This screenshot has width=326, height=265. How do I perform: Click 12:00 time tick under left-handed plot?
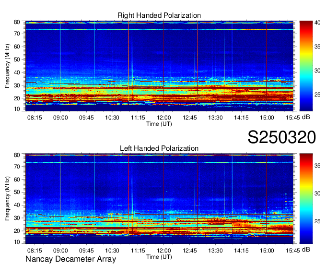coord(164,251)
